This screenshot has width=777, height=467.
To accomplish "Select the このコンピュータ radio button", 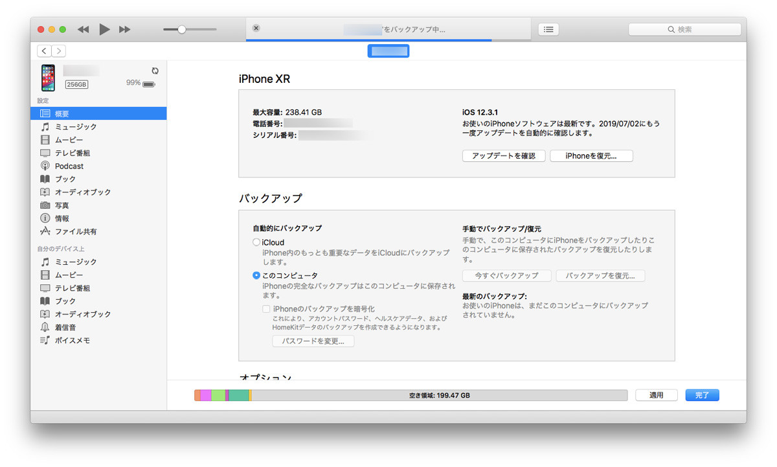I will point(256,275).
